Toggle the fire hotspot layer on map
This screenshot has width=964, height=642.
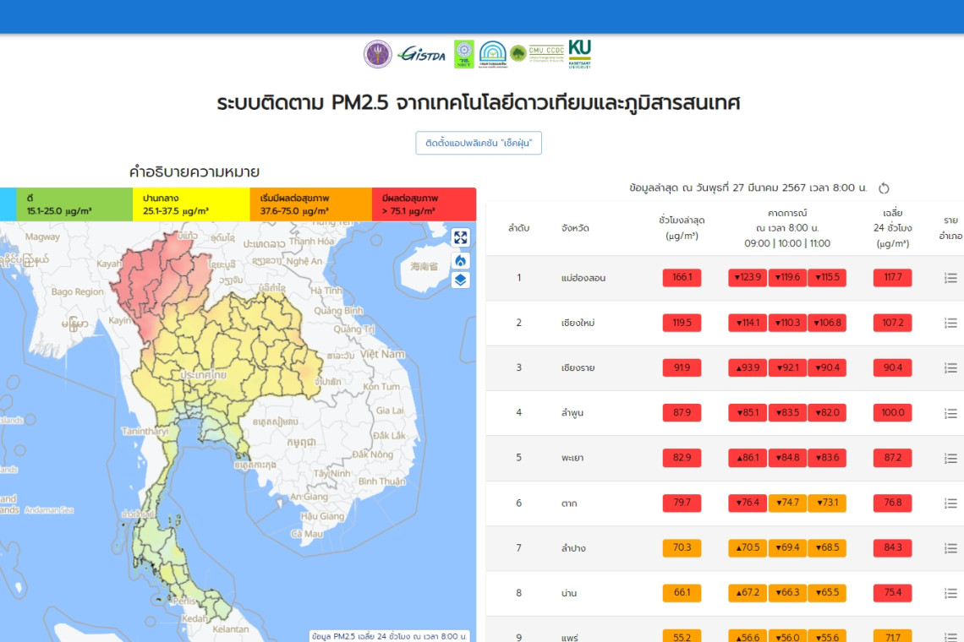click(460, 259)
